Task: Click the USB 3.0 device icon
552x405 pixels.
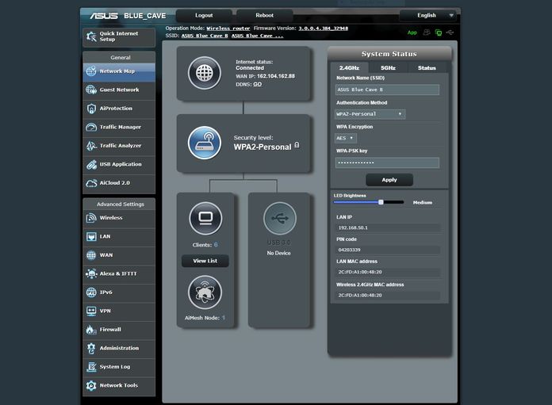Action: [280, 218]
